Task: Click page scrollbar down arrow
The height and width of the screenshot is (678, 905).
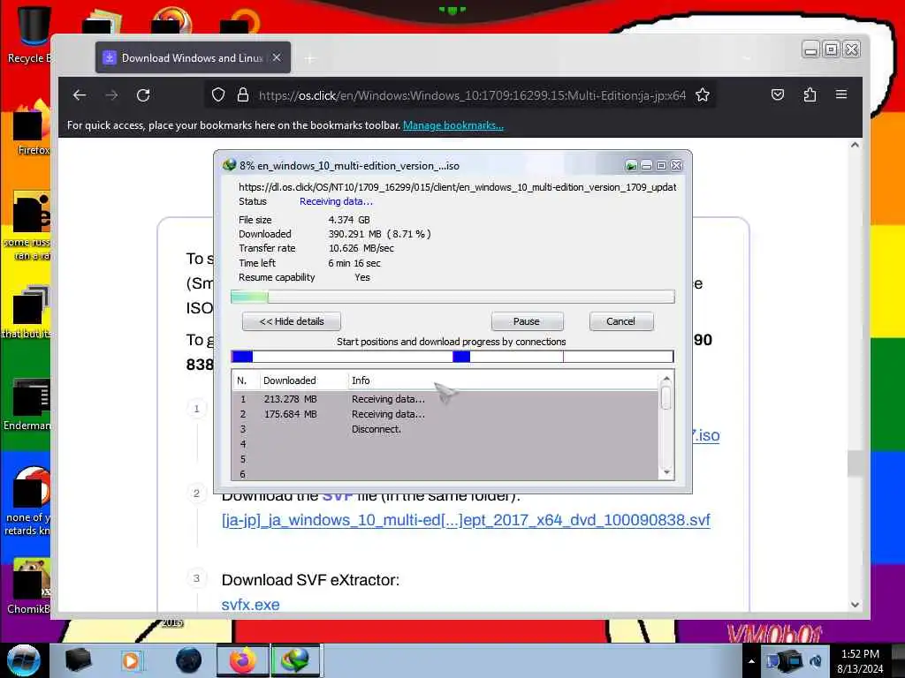Action: (x=855, y=605)
